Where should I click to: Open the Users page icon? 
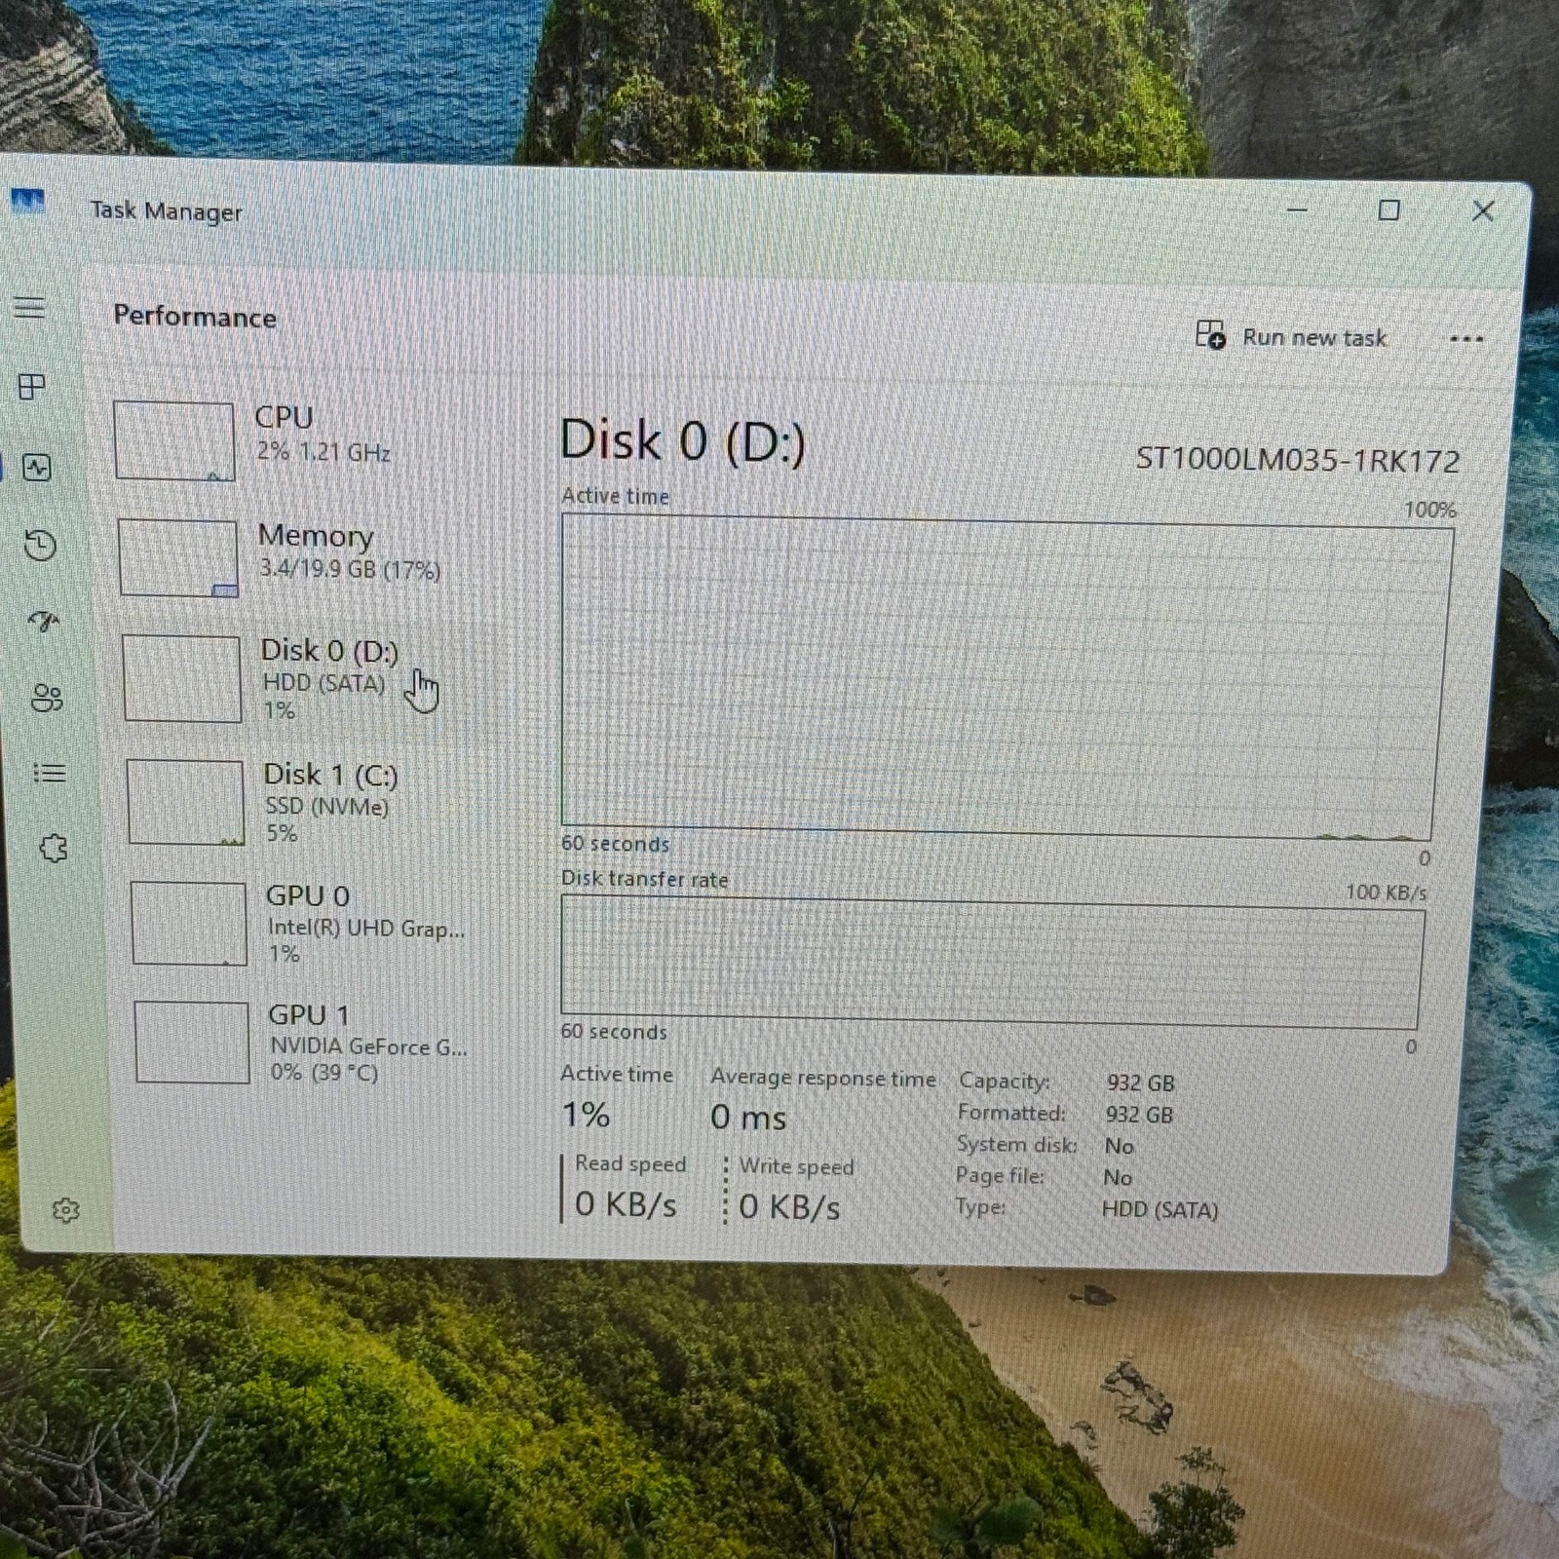click(47, 698)
